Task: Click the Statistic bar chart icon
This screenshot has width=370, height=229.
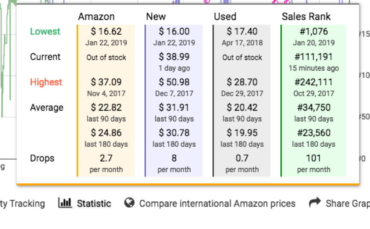Action: pos(65,203)
